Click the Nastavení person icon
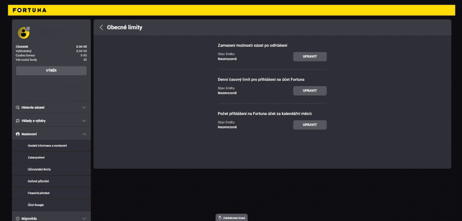Image resolution: width=462 pixels, height=221 pixels. 18,134
